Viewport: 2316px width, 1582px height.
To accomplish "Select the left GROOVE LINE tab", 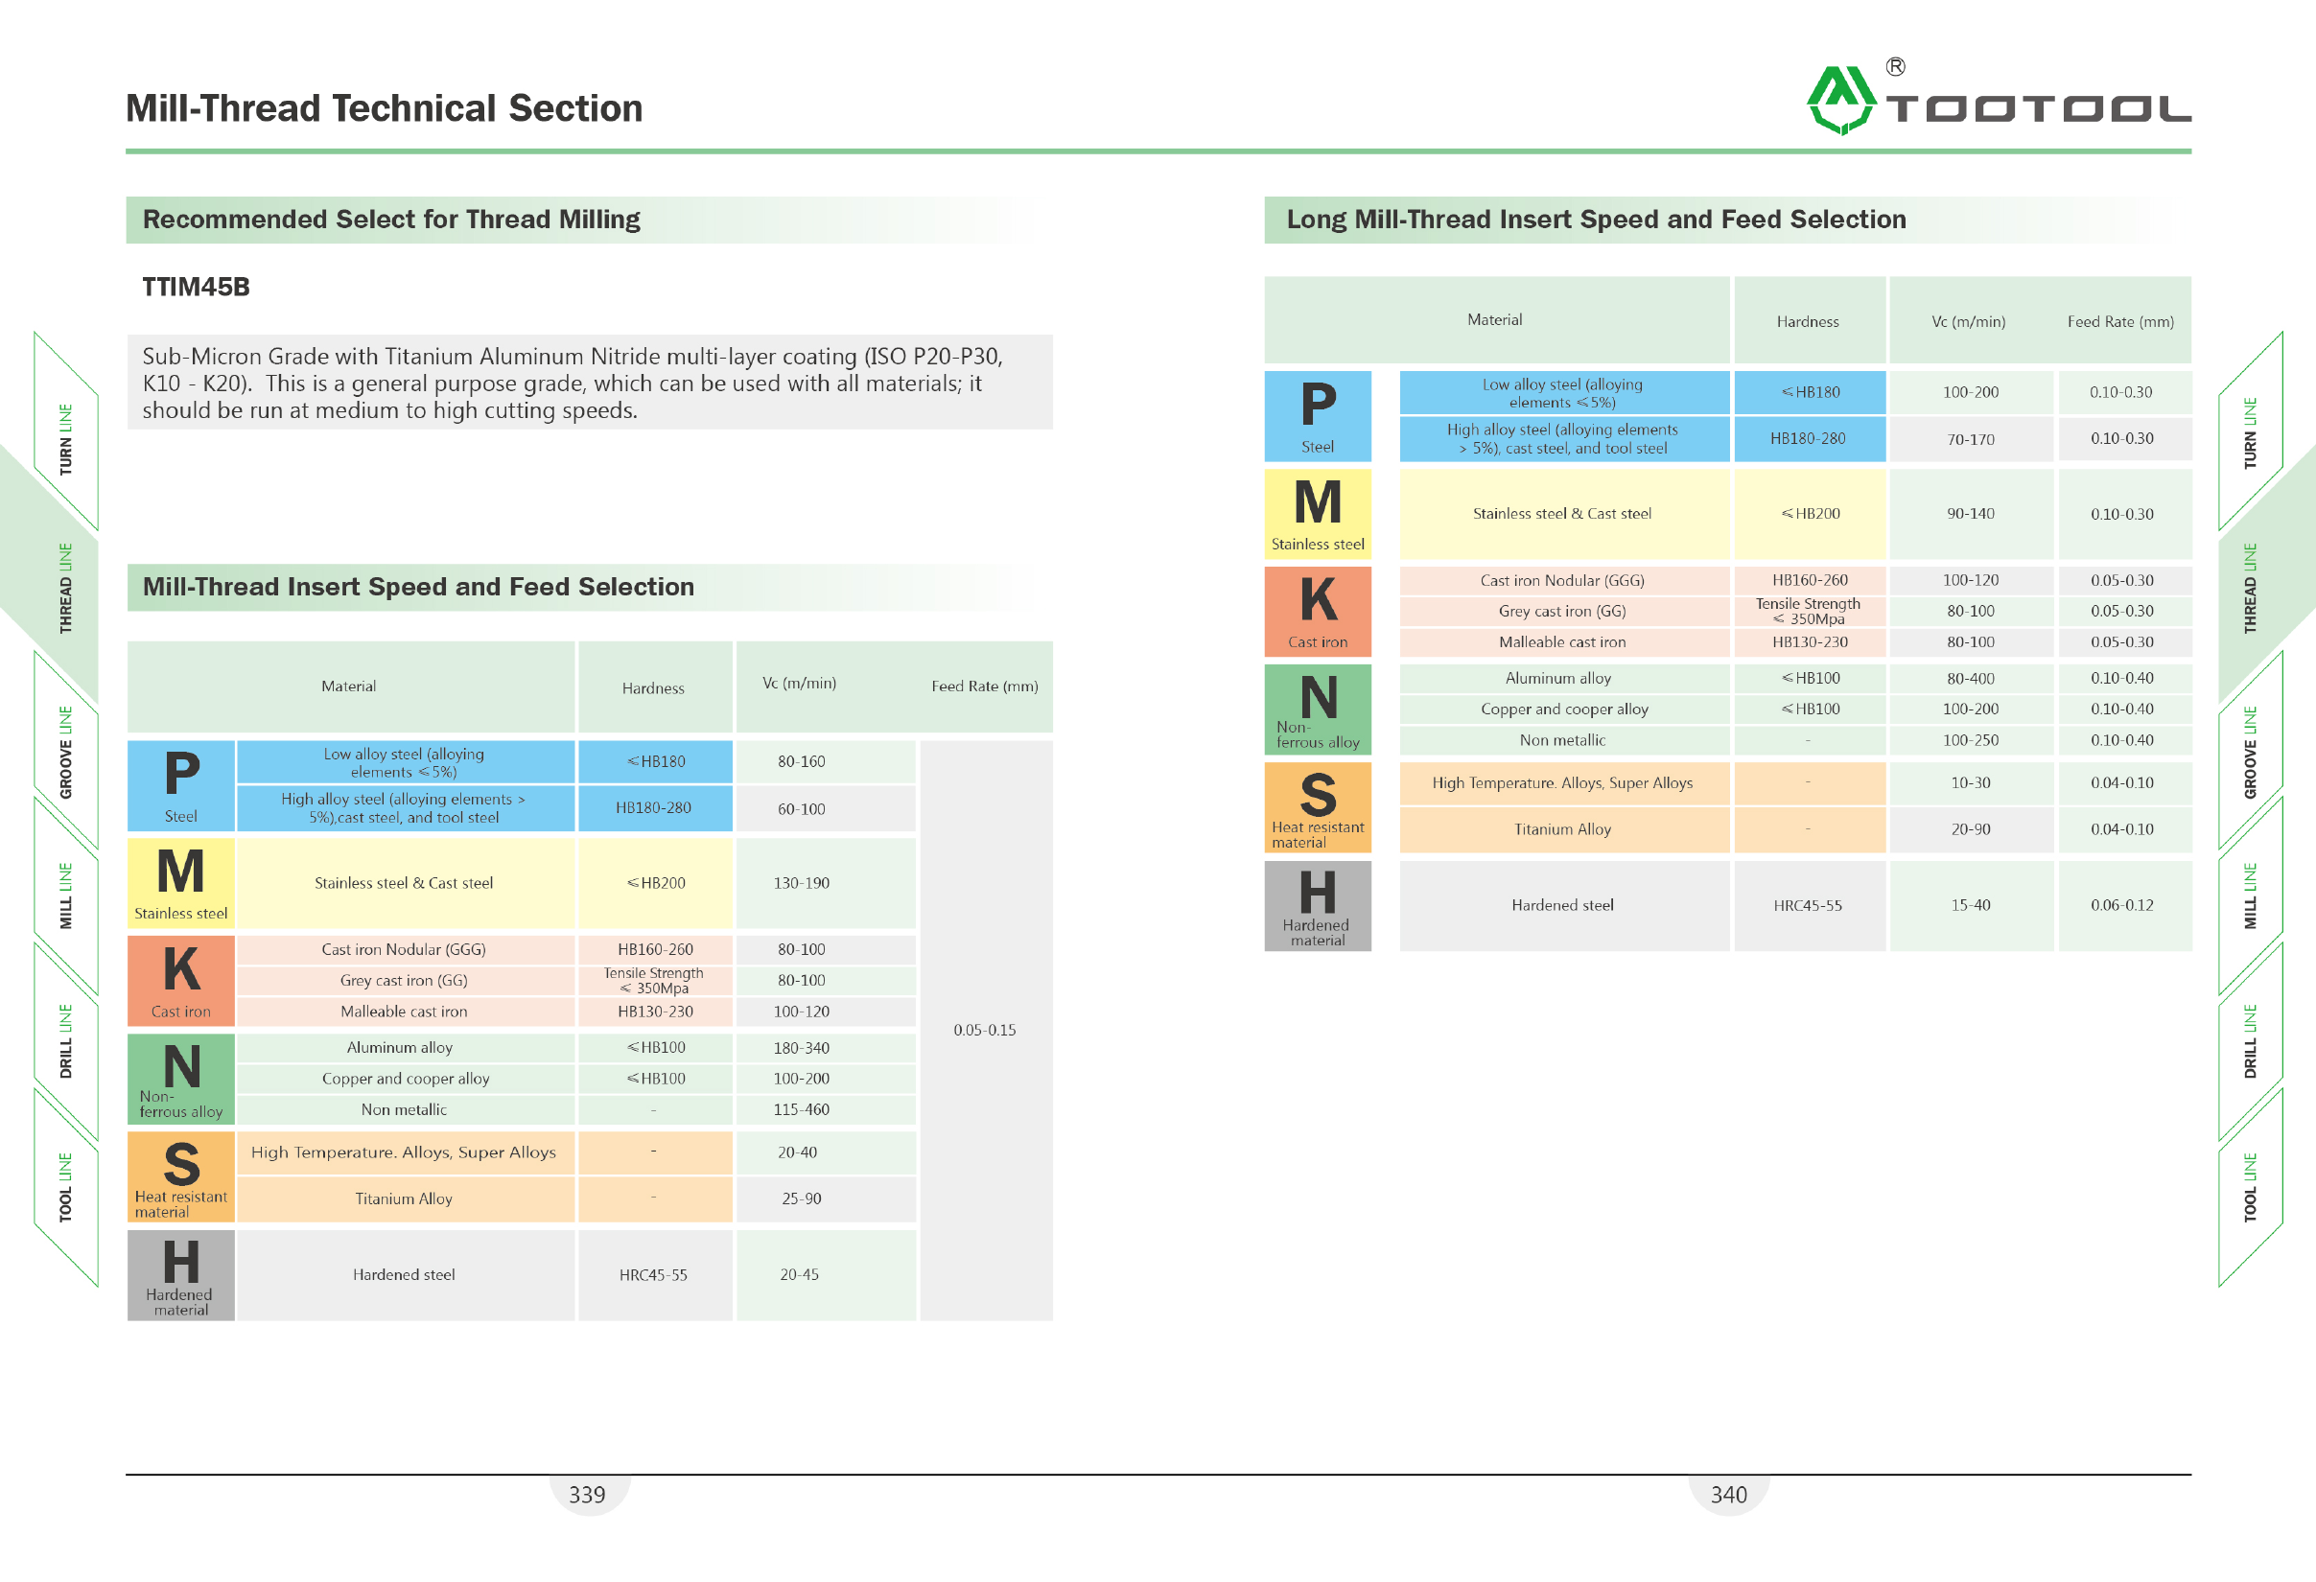I will coord(66,752).
